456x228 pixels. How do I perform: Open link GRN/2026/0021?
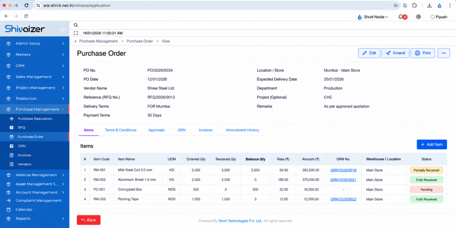[343, 180]
